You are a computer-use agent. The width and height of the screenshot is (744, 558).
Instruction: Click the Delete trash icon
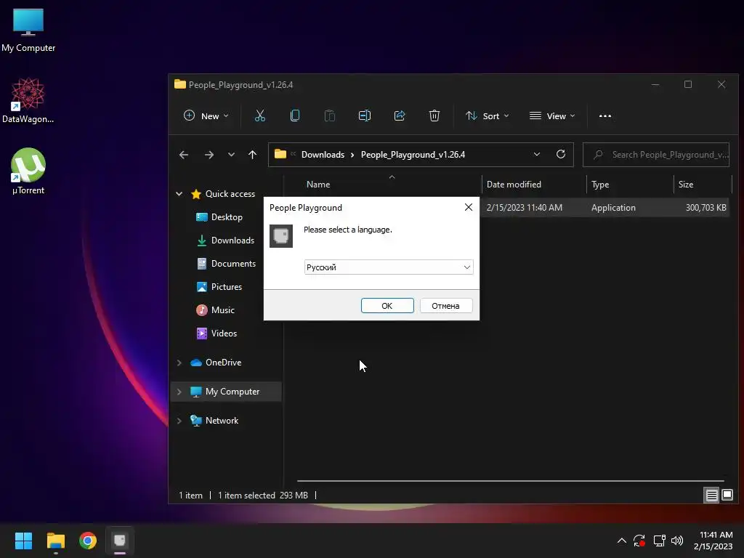[434, 116]
